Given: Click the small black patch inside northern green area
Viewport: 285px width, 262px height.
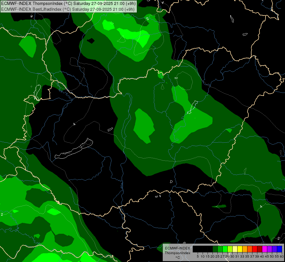Looking at the screenshot, I should coord(91,41).
